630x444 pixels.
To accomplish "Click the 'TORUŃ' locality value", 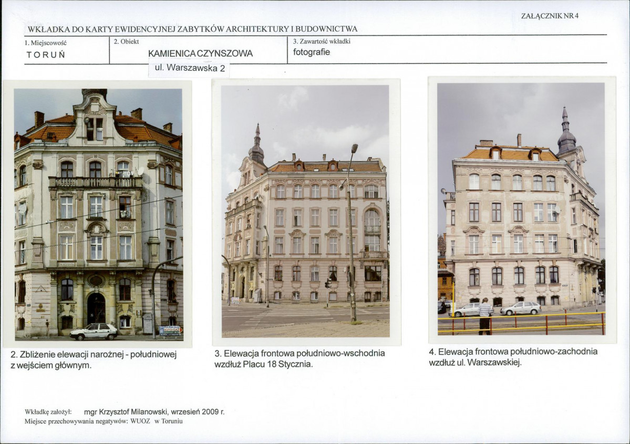I will tap(46, 55).
